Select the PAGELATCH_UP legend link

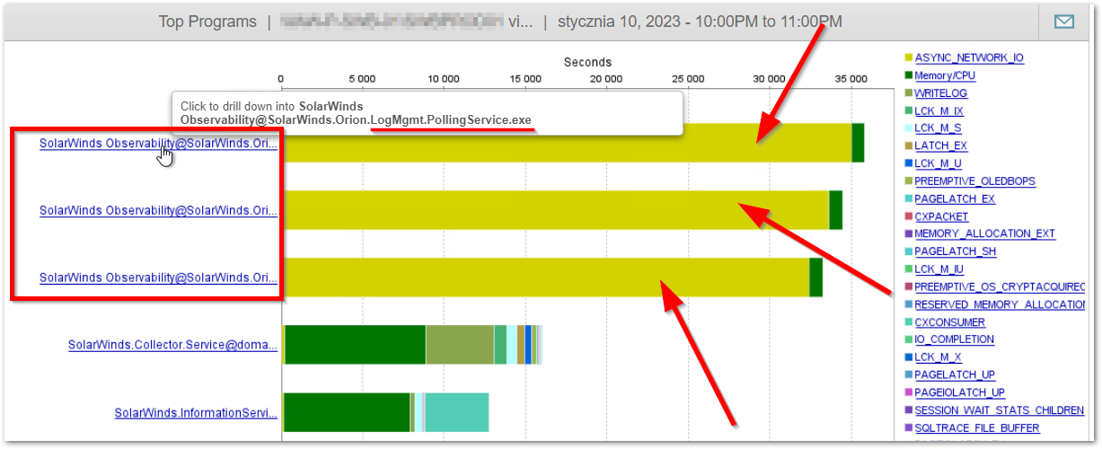pyautogui.click(x=955, y=374)
